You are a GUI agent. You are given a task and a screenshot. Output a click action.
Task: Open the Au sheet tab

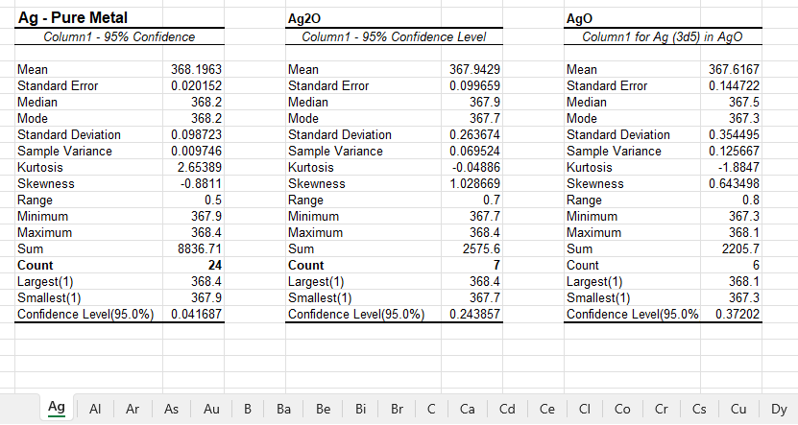(211, 409)
